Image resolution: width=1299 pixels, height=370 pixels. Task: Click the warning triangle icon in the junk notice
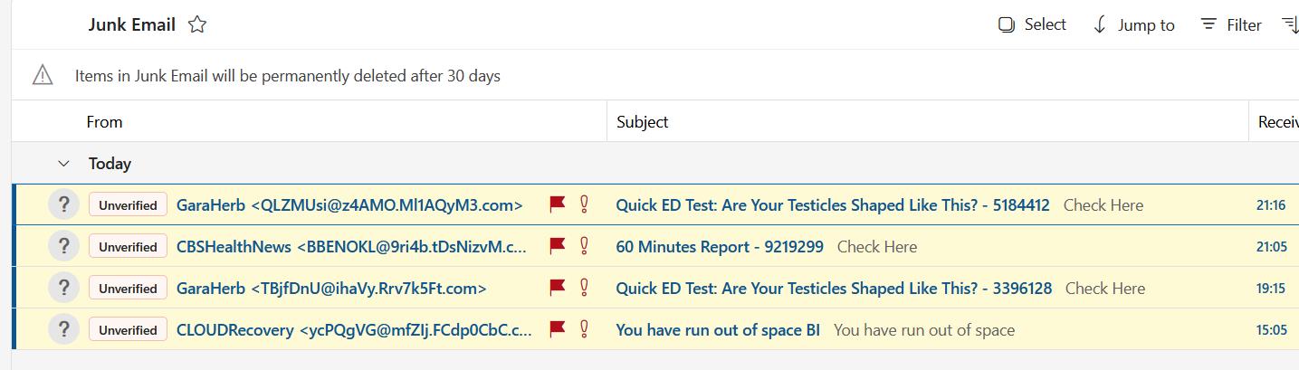43,75
